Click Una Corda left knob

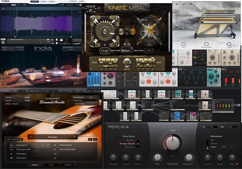183,44
